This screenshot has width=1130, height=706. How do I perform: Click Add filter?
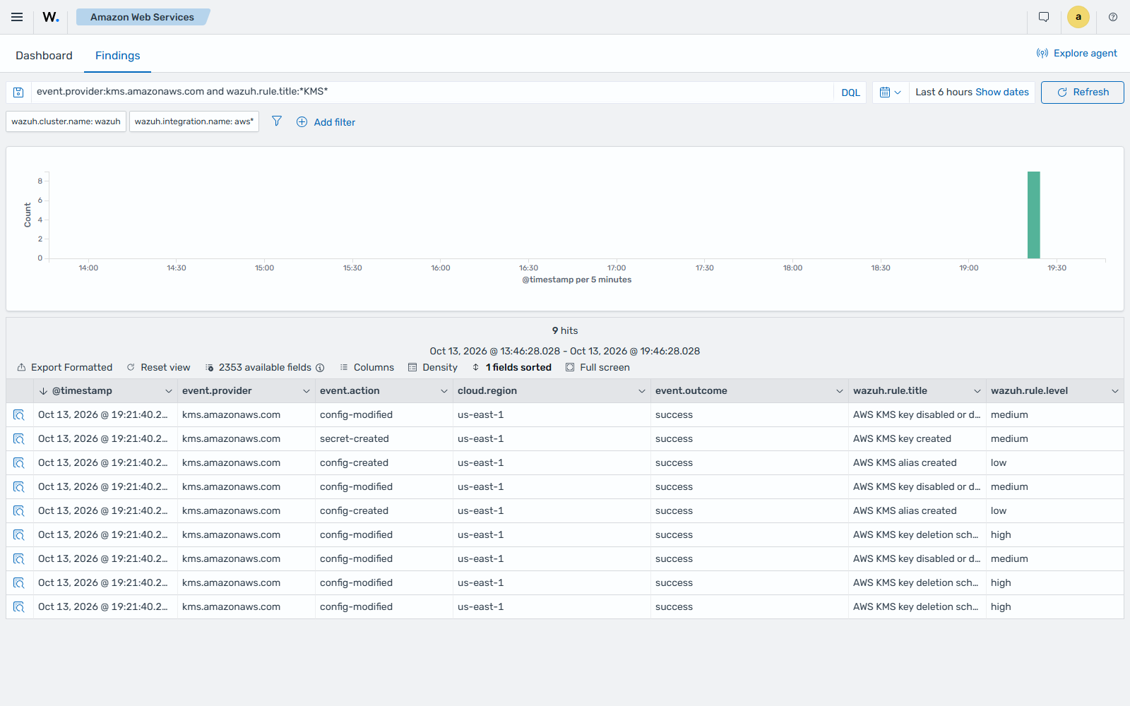pos(326,122)
